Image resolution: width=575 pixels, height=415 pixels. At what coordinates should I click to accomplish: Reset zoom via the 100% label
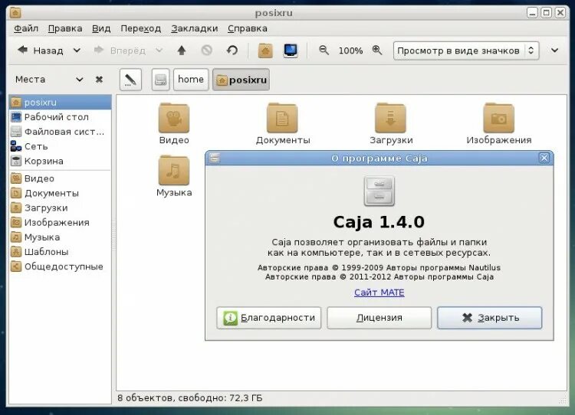pos(350,51)
